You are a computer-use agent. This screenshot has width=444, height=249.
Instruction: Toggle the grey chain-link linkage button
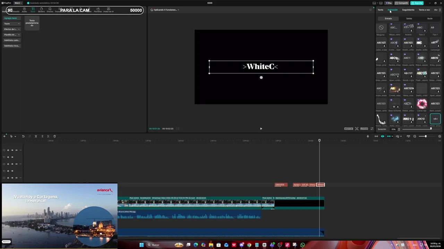pos(376,136)
